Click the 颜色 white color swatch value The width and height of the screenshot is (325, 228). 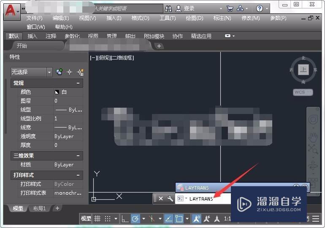[68, 92]
